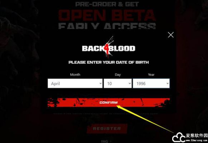Viewport: 208px width, 143px height.
Task: Click the arrow icon beside FAQ
Action: (111, 141)
